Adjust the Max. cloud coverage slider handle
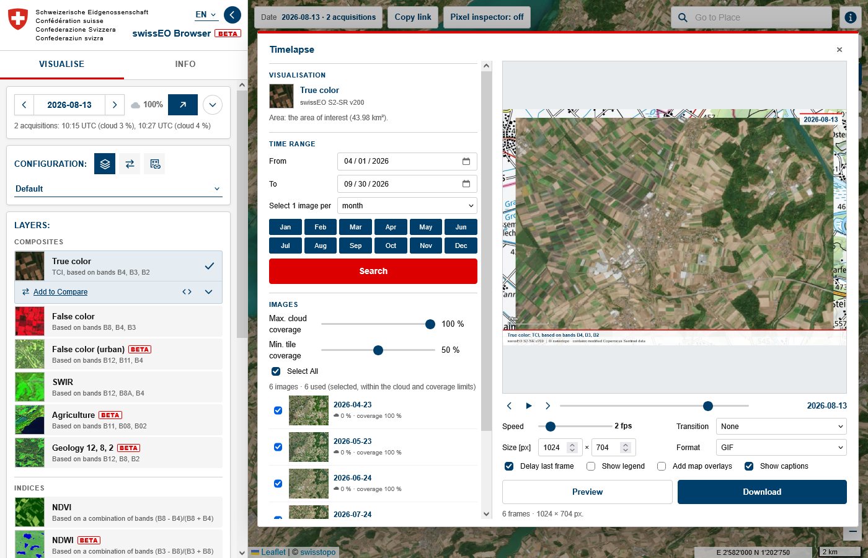 430,324
